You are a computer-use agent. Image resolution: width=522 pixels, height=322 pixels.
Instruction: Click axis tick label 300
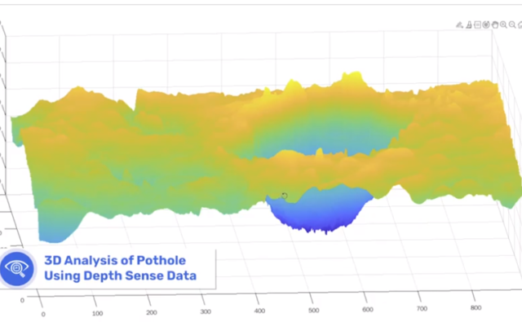[206, 311]
